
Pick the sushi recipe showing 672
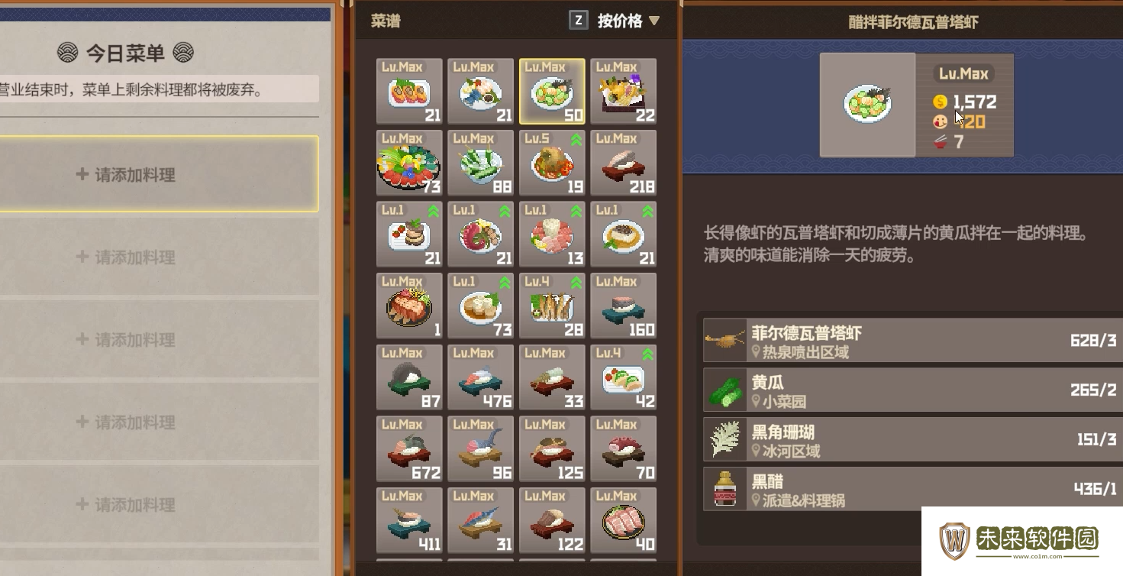click(x=409, y=449)
